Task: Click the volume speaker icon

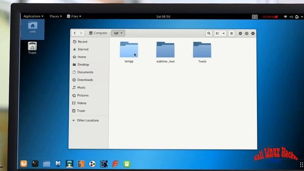Action: point(291,17)
